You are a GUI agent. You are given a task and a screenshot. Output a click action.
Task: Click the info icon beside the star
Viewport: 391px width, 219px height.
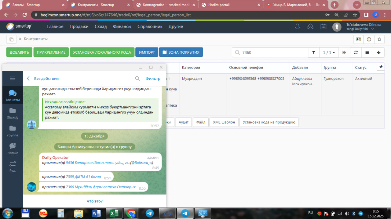tap(369, 39)
